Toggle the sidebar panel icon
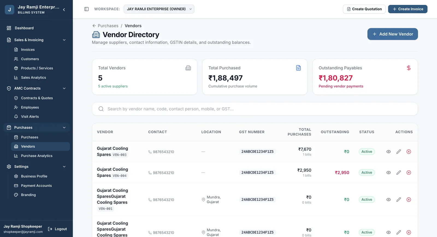Viewport: 437px width, 237px height. coord(87,9)
